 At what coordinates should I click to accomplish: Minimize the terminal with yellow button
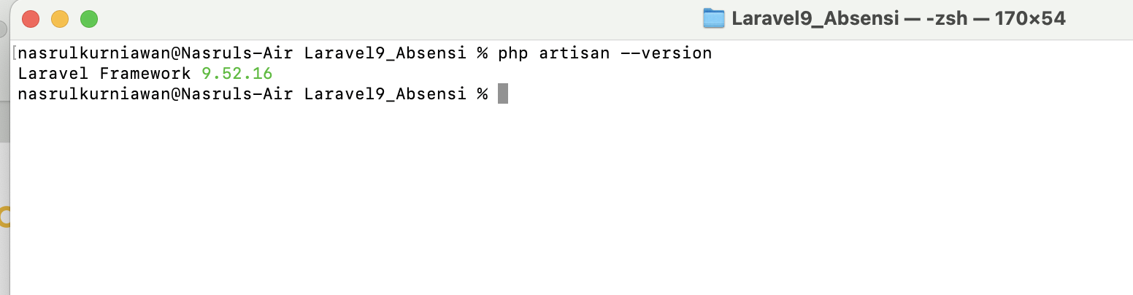[60, 19]
